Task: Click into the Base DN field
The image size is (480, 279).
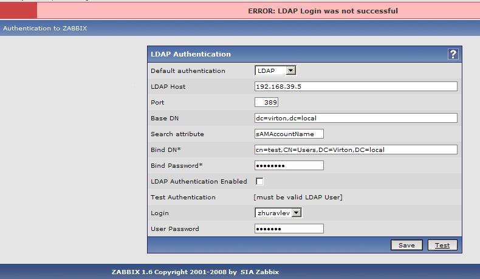Action: click(355, 118)
